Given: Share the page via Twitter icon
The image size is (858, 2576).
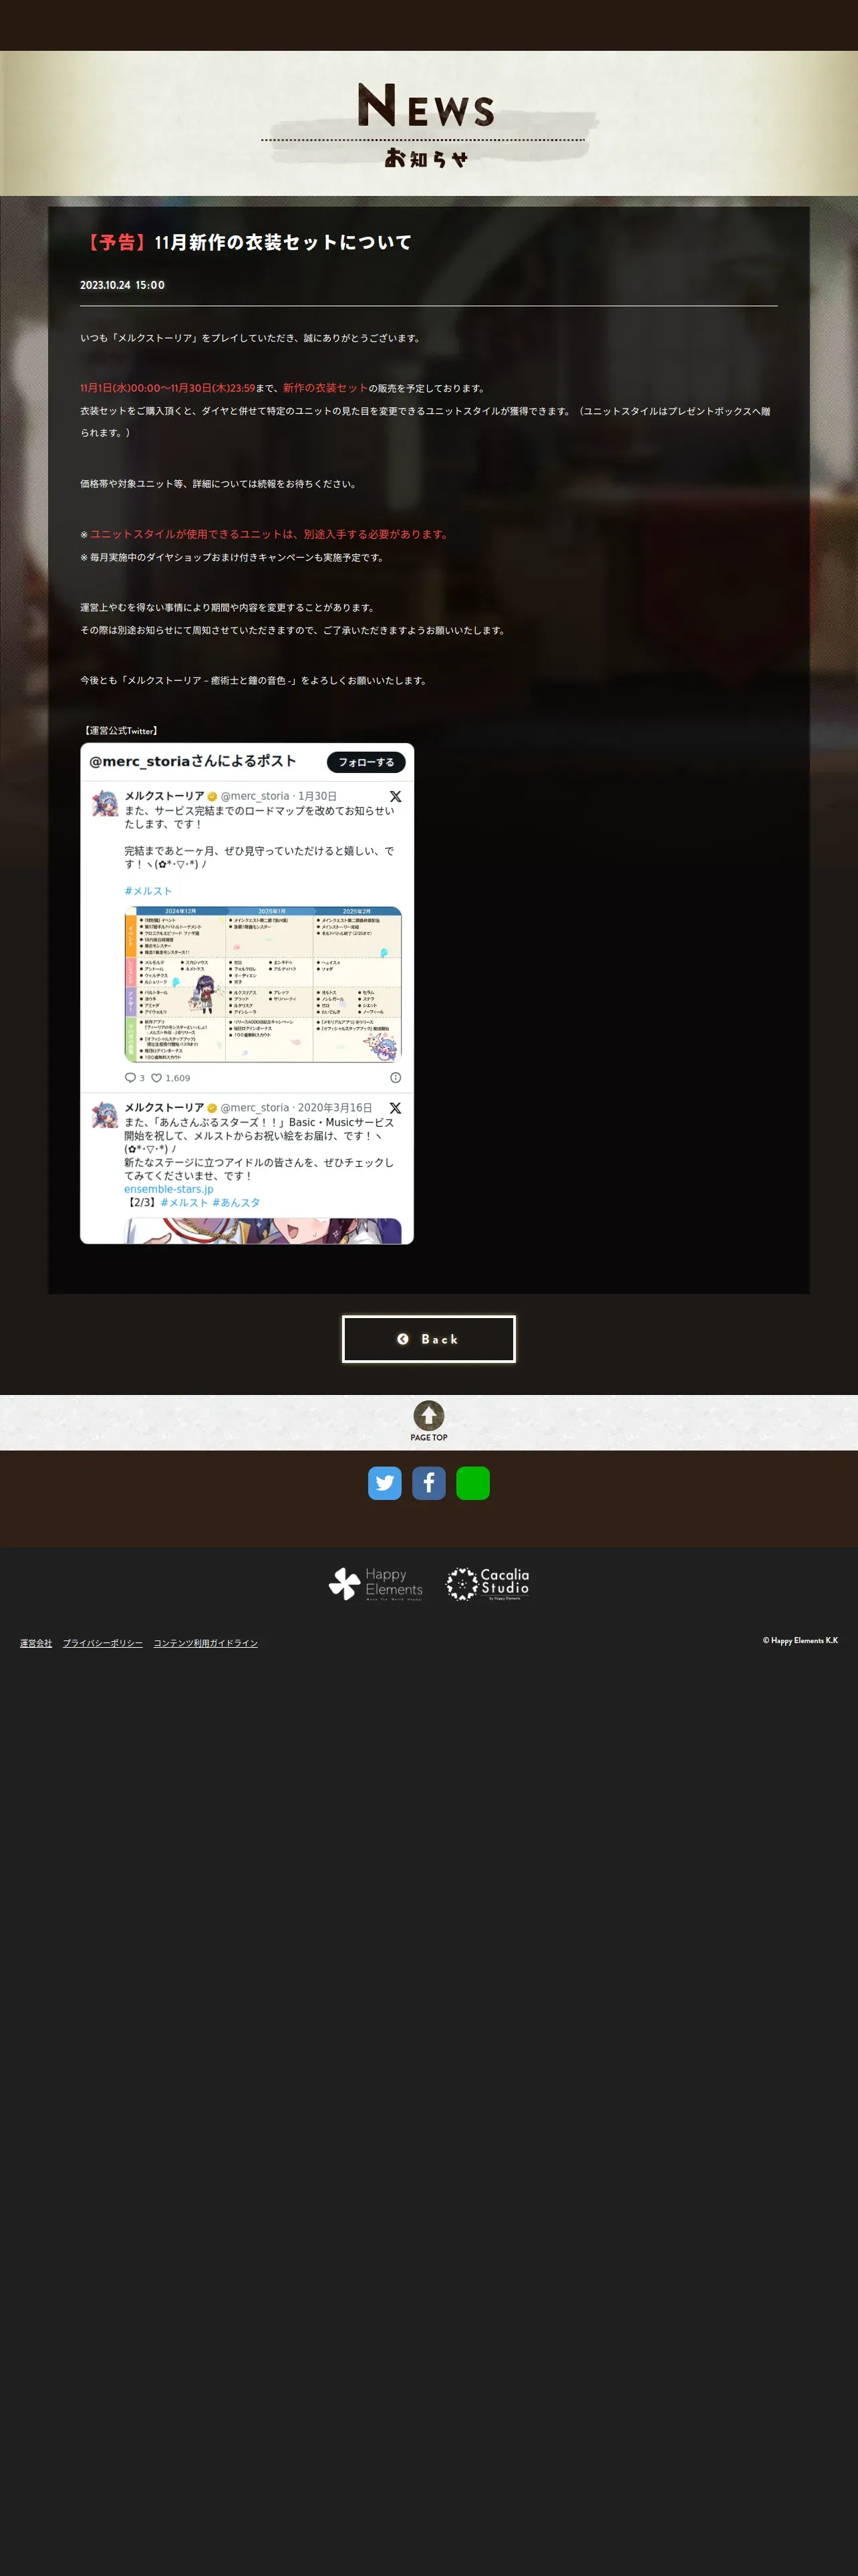Looking at the screenshot, I should [384, 1482].
